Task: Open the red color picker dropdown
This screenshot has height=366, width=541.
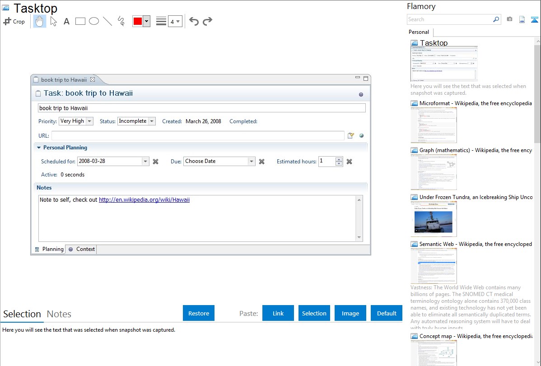Action: [146, 21]
